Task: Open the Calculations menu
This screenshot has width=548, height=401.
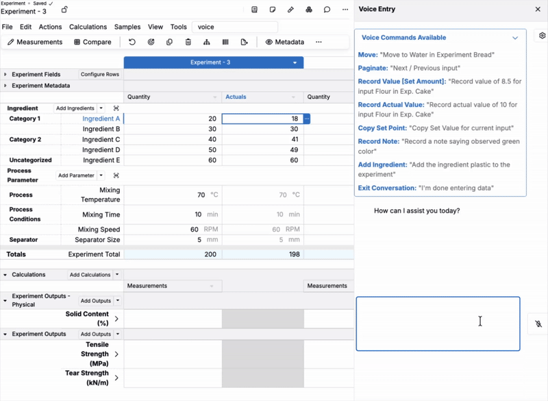Action: pyautogui.click(x=88, y=27)
